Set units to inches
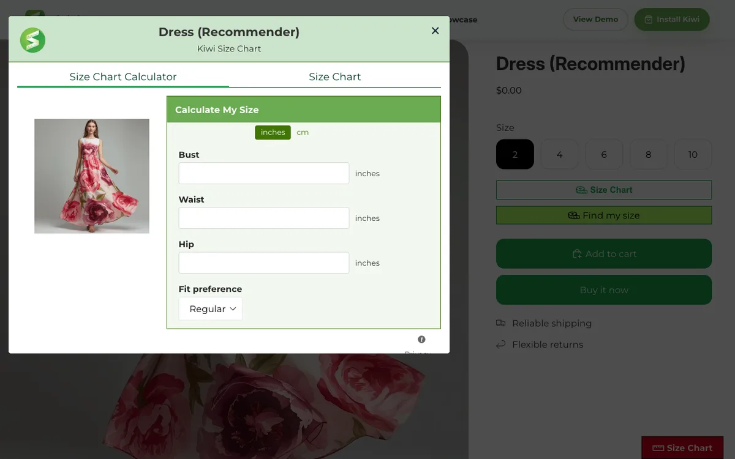The image size is (735, 459). click(x=273, y=132)
